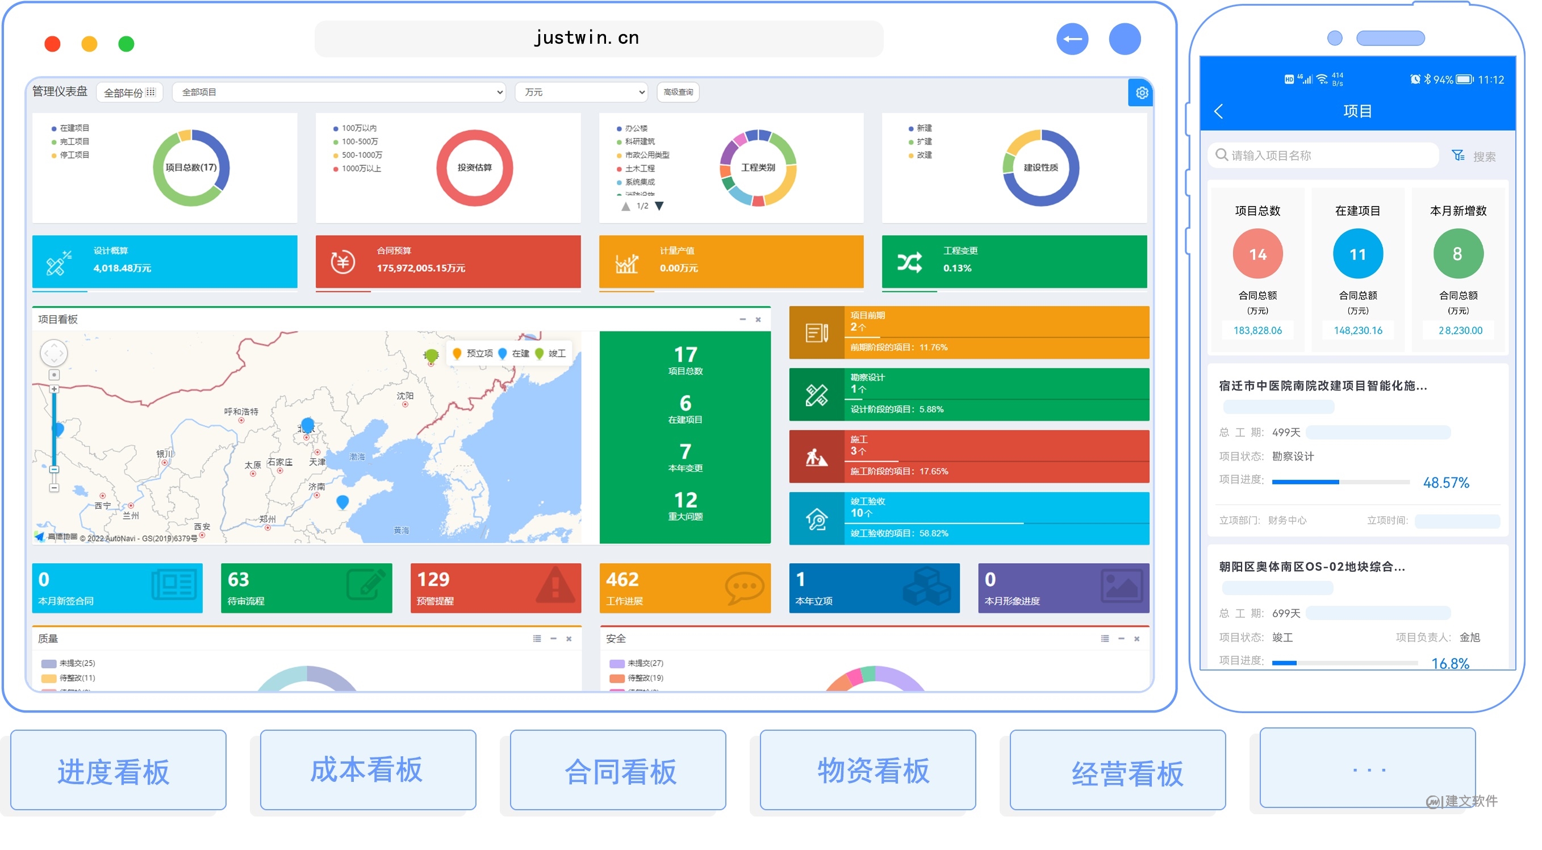1542x850 pixels.
Task: Click the 高级查询 button
Action: [678, 92]
